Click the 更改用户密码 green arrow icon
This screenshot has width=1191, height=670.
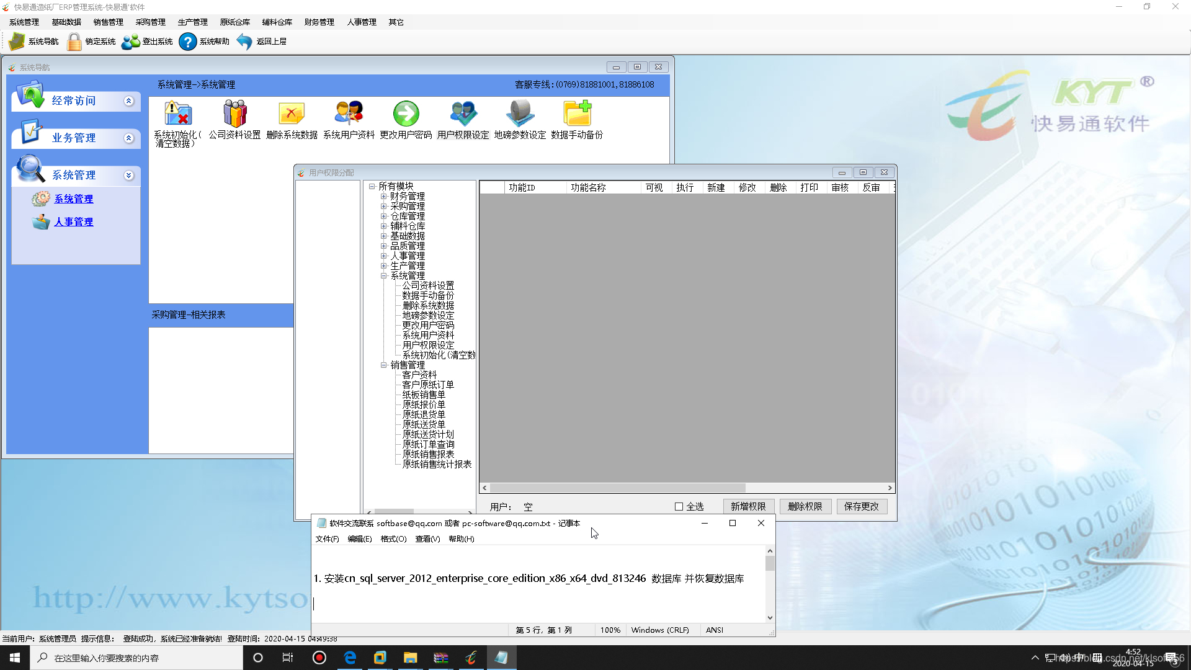(406, 114)
